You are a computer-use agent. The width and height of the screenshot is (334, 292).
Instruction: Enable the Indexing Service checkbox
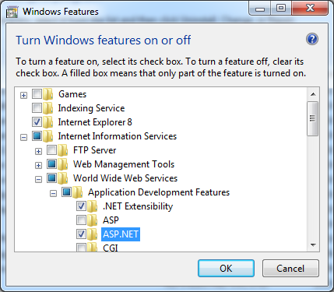point(37,107)
